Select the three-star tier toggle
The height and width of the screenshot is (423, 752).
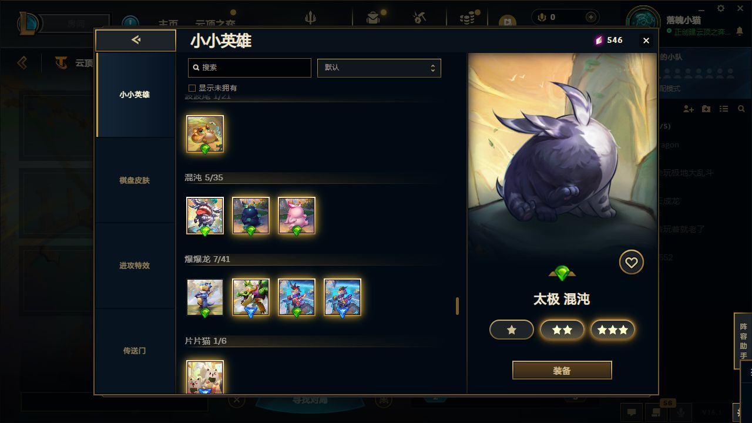coord(613,330)
